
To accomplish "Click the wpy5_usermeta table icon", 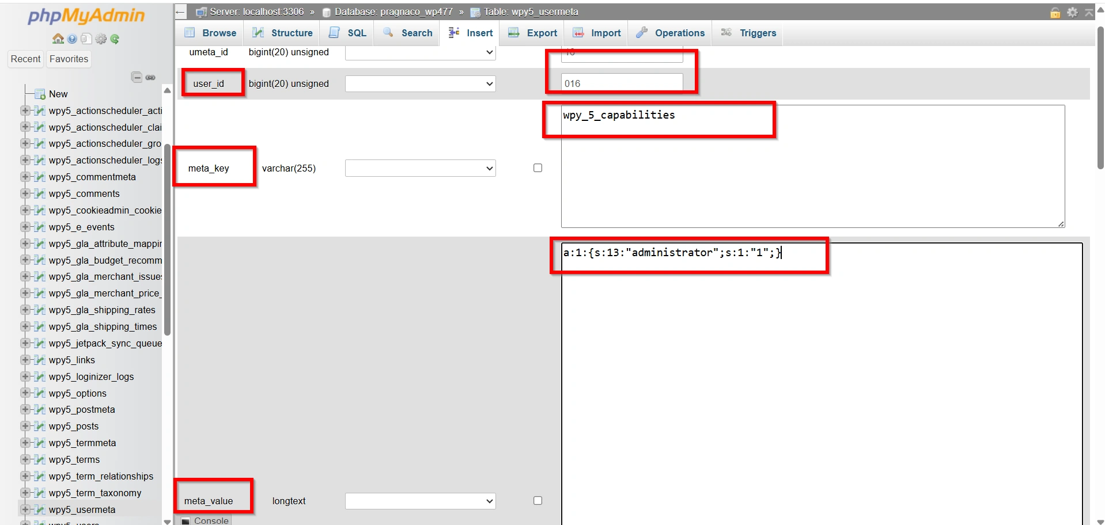I will click(40, 509).
